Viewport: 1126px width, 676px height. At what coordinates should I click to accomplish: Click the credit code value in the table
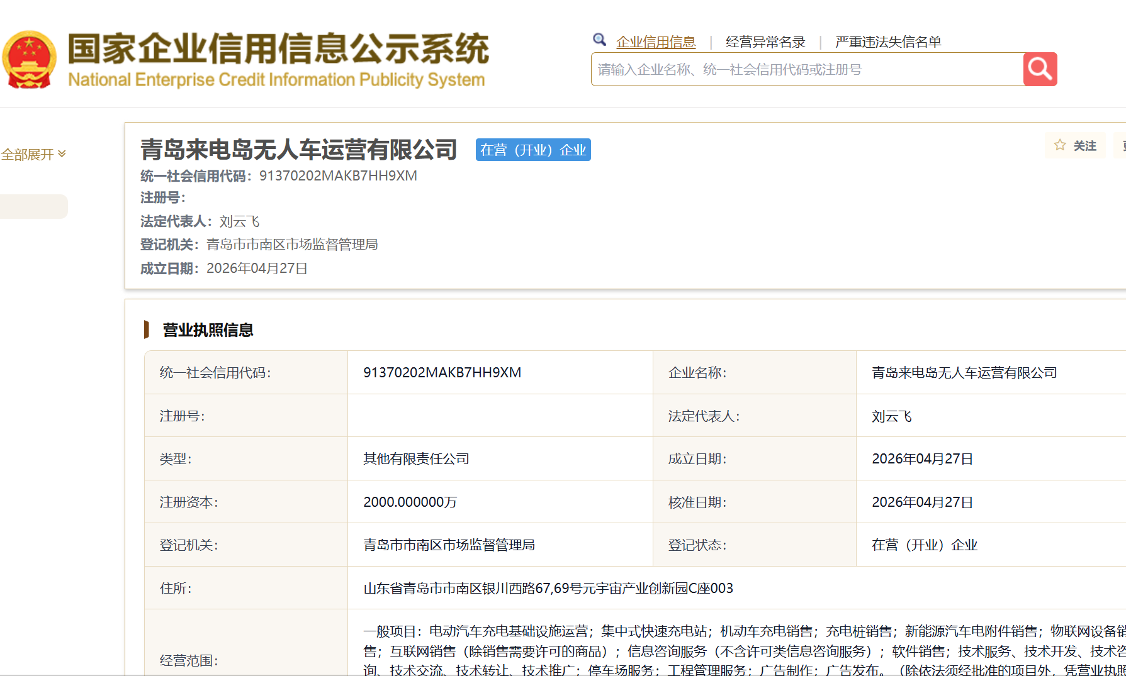(x=442, y=372)
